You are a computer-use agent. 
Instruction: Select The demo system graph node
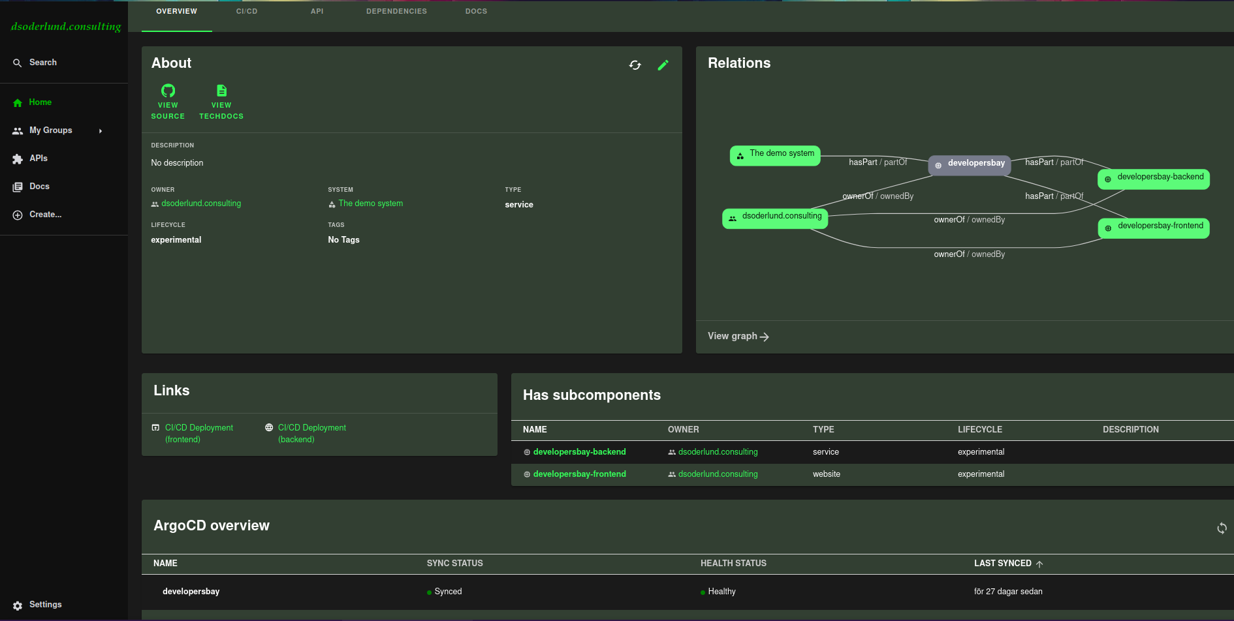tap(775, 156)
